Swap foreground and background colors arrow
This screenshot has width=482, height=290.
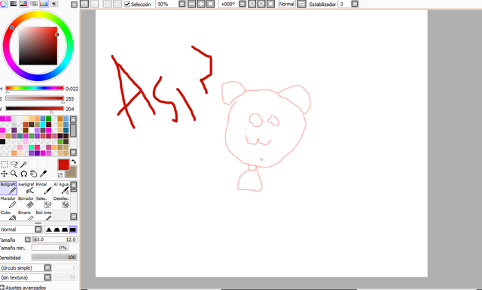(74, 162)
